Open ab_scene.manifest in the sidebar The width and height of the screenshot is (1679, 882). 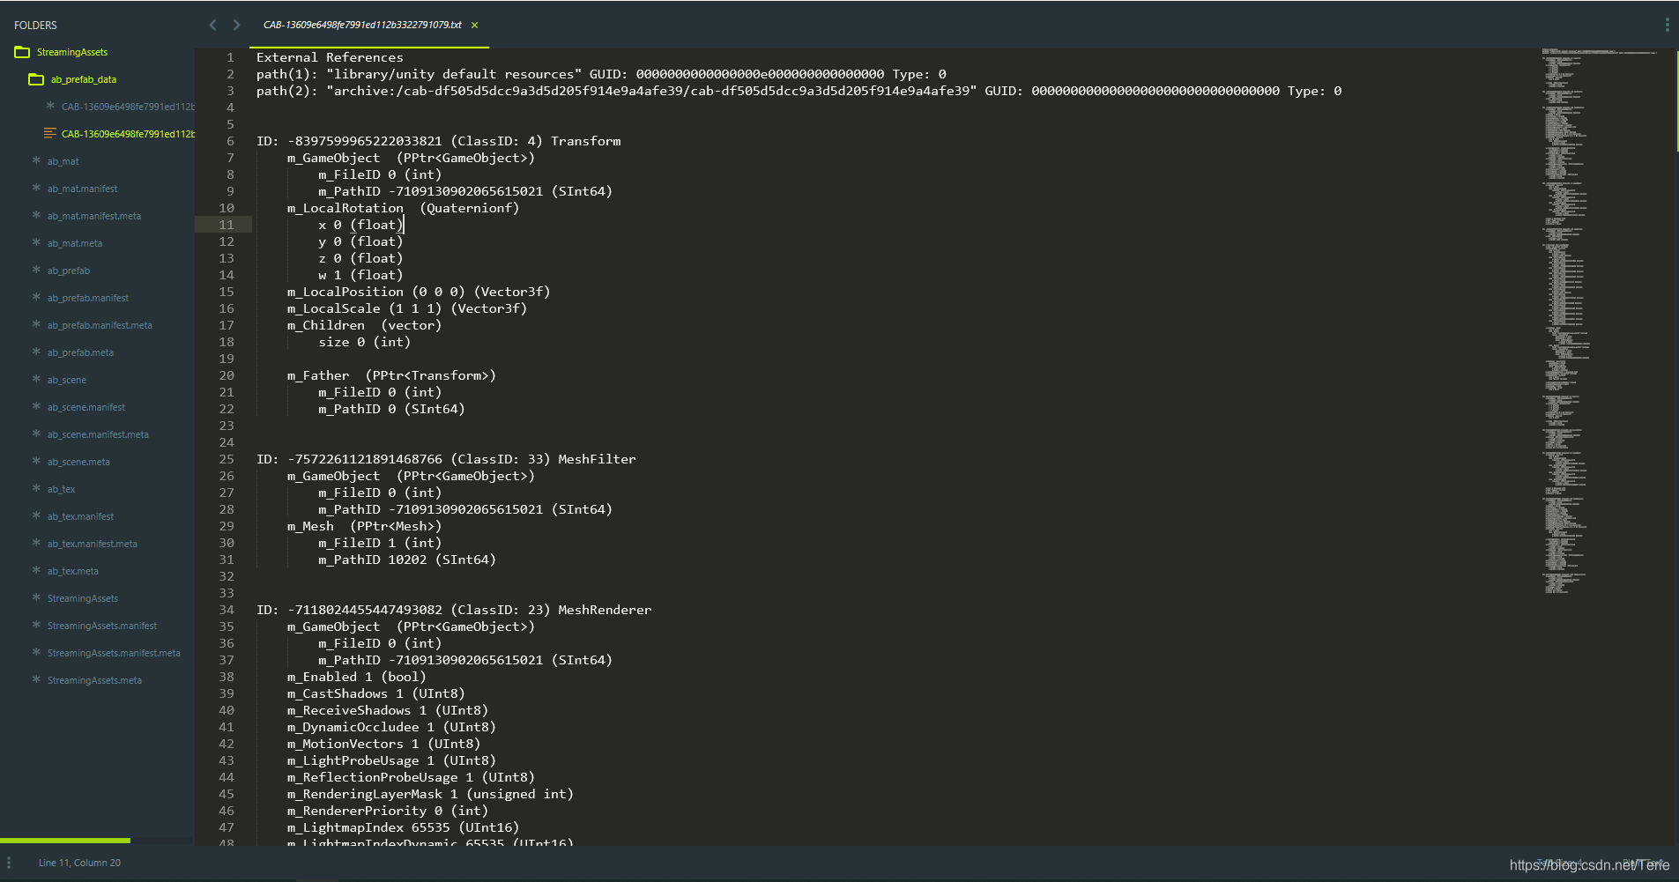(86, 407)
